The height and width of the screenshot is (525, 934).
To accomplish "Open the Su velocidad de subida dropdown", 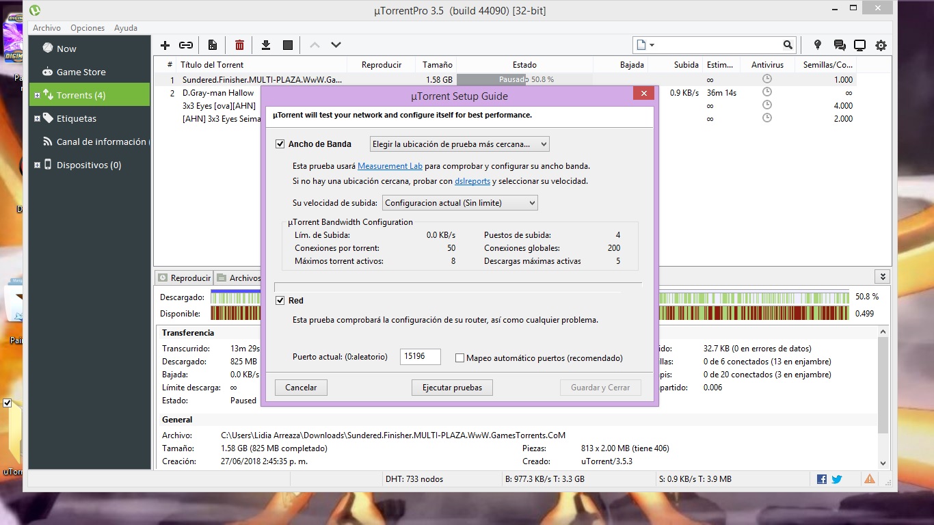I will [x=460, y=203].
